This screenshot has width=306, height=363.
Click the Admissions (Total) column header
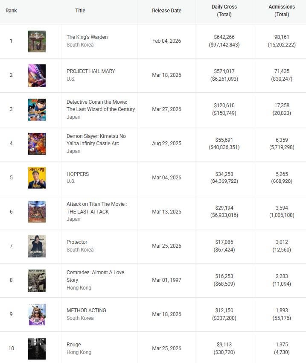282,11
